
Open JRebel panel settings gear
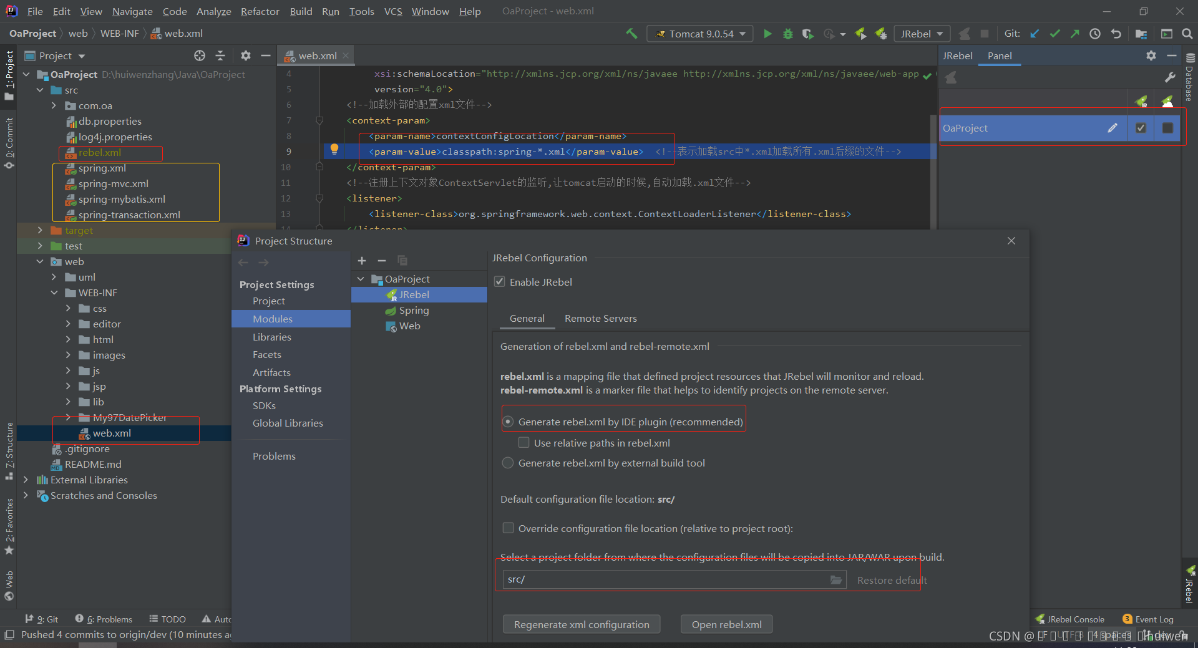[x=1151, y=56]
